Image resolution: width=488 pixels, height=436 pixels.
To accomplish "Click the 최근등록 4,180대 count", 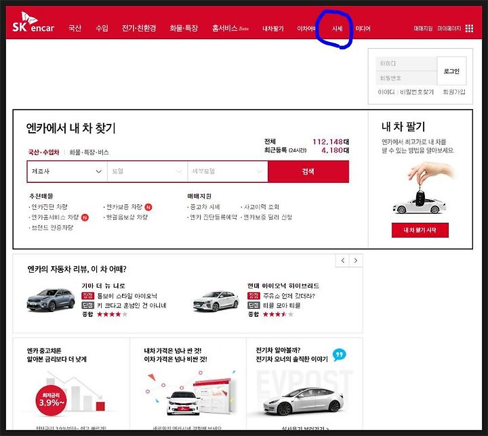I will click(x=306, y=150).
